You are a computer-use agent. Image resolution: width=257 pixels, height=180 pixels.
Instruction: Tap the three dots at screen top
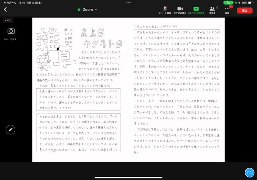pos(128,3)
